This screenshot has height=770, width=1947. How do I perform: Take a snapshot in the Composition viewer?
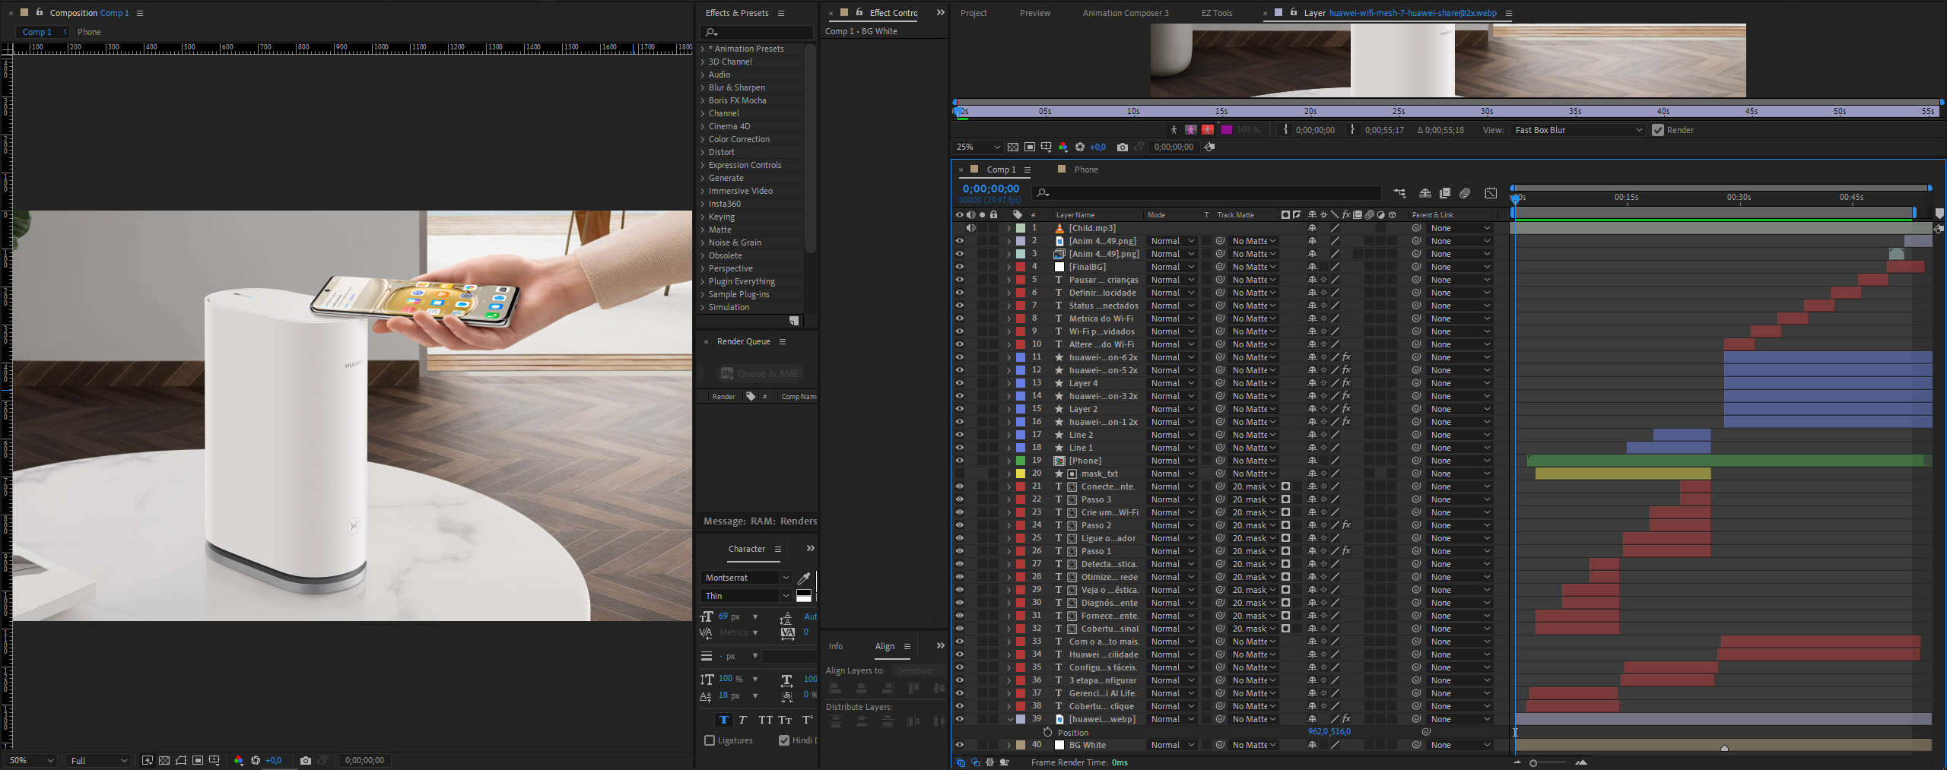(x=306, y=760)
